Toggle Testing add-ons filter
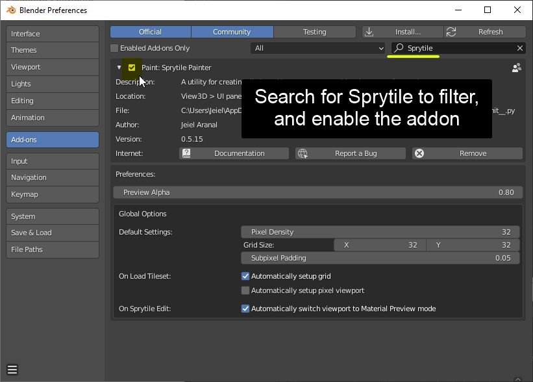Image resolution: width=533 pixels, height=382 pixels. (x=315, y=32)
